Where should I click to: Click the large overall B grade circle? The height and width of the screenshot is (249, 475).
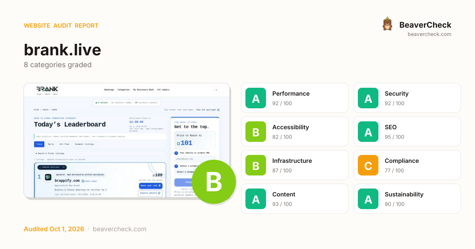pos(214,182)
